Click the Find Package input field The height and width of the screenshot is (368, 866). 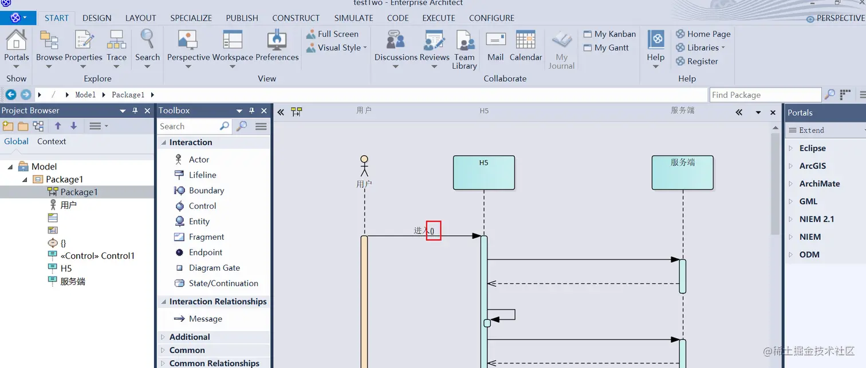(x=766, y=95)
